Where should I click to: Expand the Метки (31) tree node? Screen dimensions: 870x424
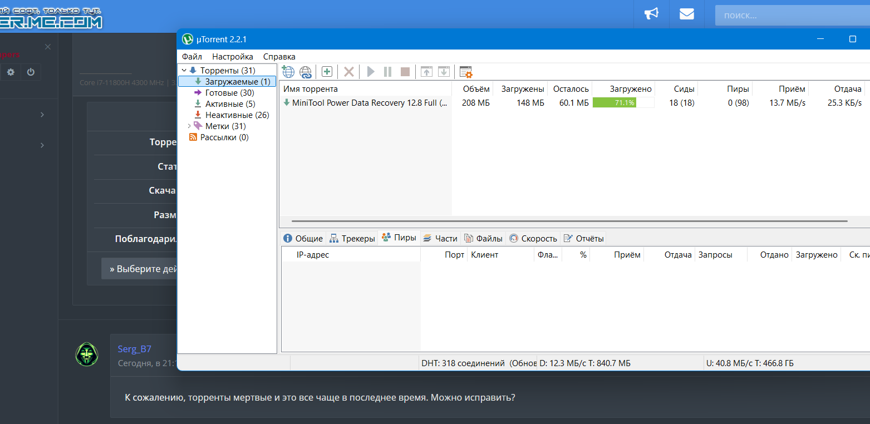189,126
